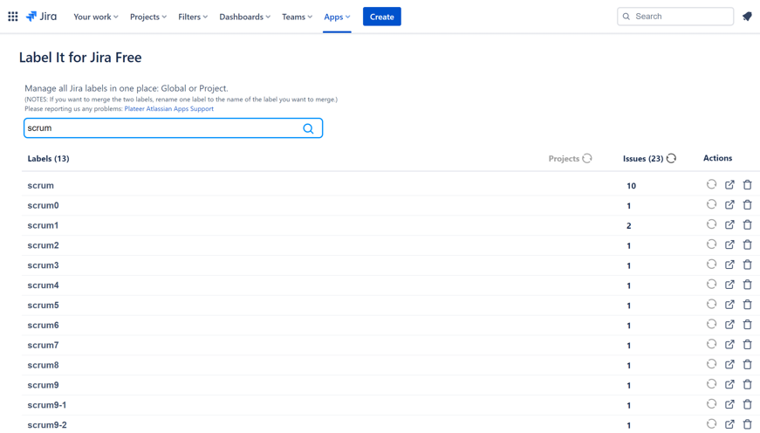Open the notifications icon

coord(747,17)
